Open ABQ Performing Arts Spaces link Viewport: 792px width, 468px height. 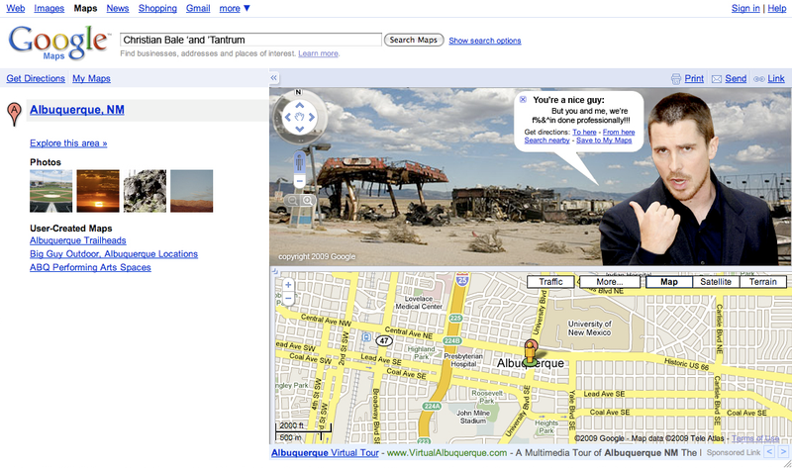90,267
